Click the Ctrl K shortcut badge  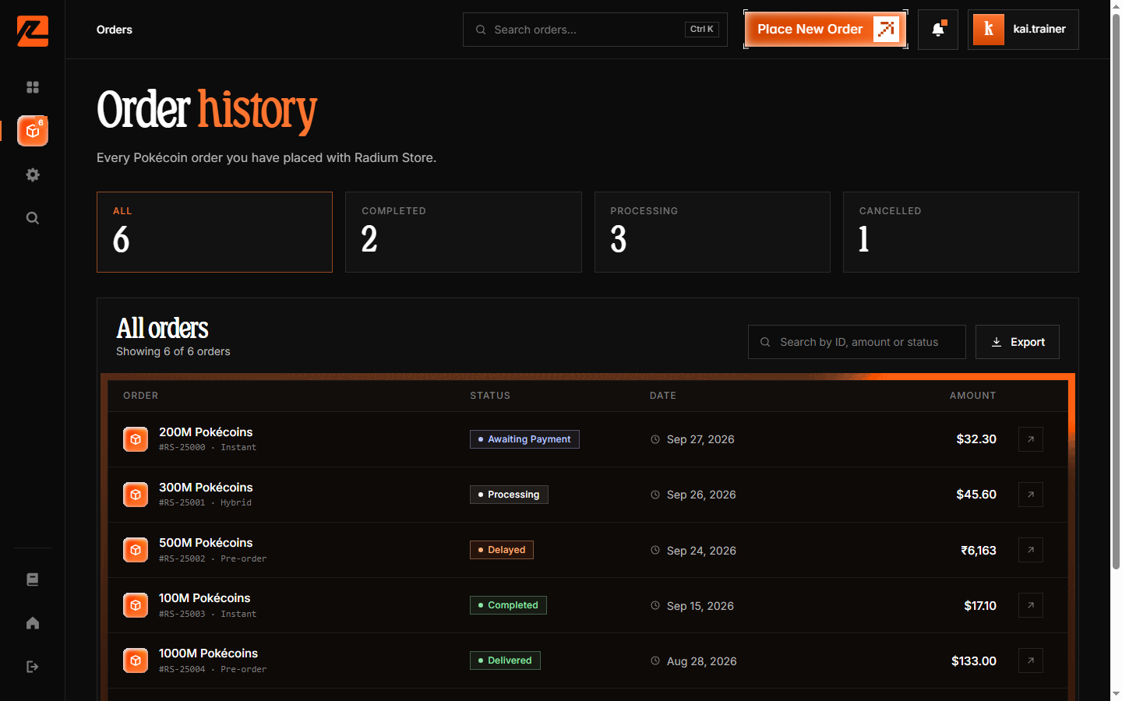(x=702, y=30)
